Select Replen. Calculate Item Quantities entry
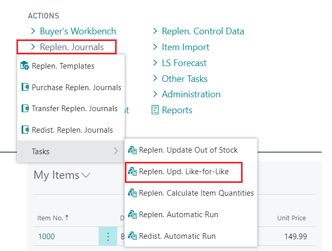This screenshot has width=332, height=251. pyautogui.click(x=196, y=193)
